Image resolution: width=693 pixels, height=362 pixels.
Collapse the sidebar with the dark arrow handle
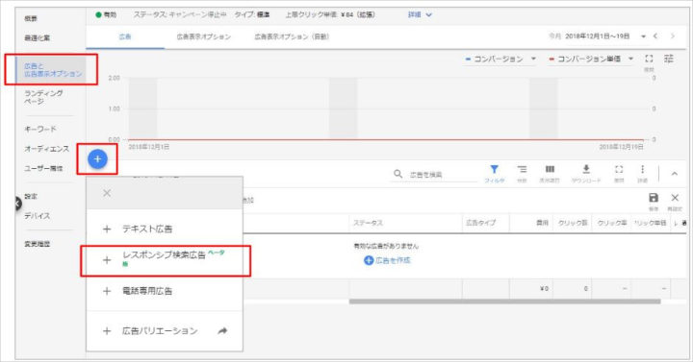(17, 204)
